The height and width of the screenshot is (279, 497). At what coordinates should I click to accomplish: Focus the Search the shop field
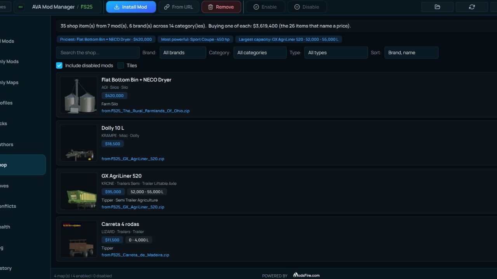(97, 53)
